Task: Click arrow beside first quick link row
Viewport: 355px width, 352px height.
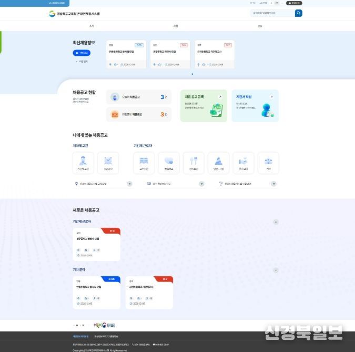Action: click(129, 184)
